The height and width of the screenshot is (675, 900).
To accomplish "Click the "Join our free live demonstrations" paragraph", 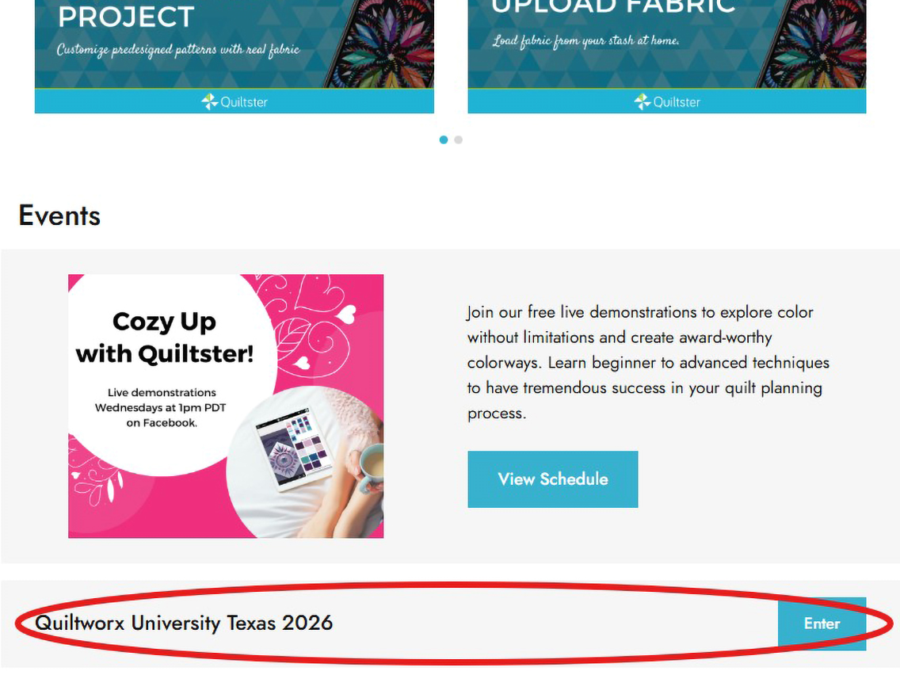I will click(648, 362).
